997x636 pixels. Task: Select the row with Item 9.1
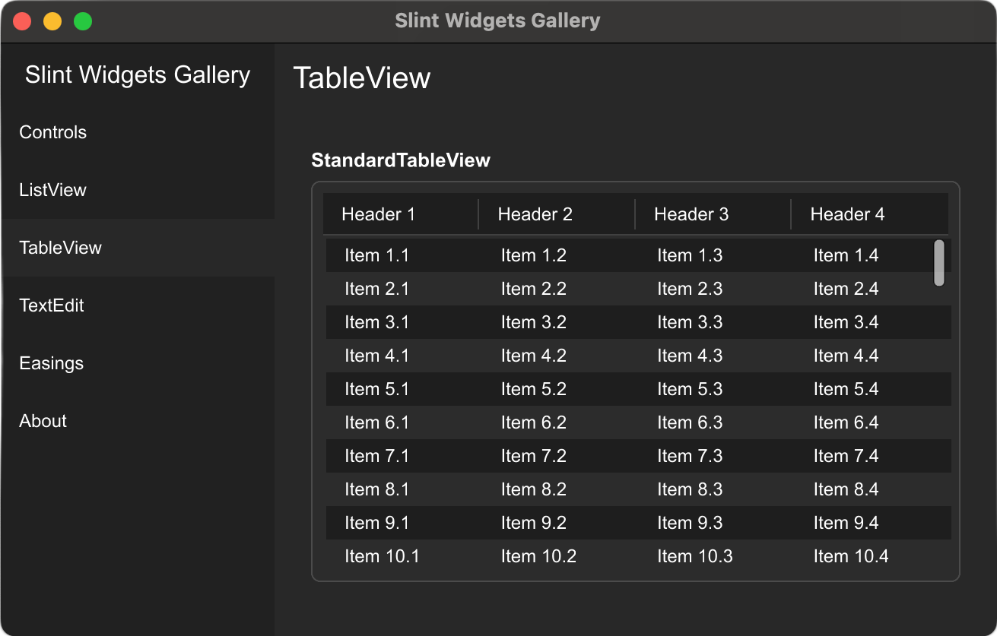[x=377, y=523]
